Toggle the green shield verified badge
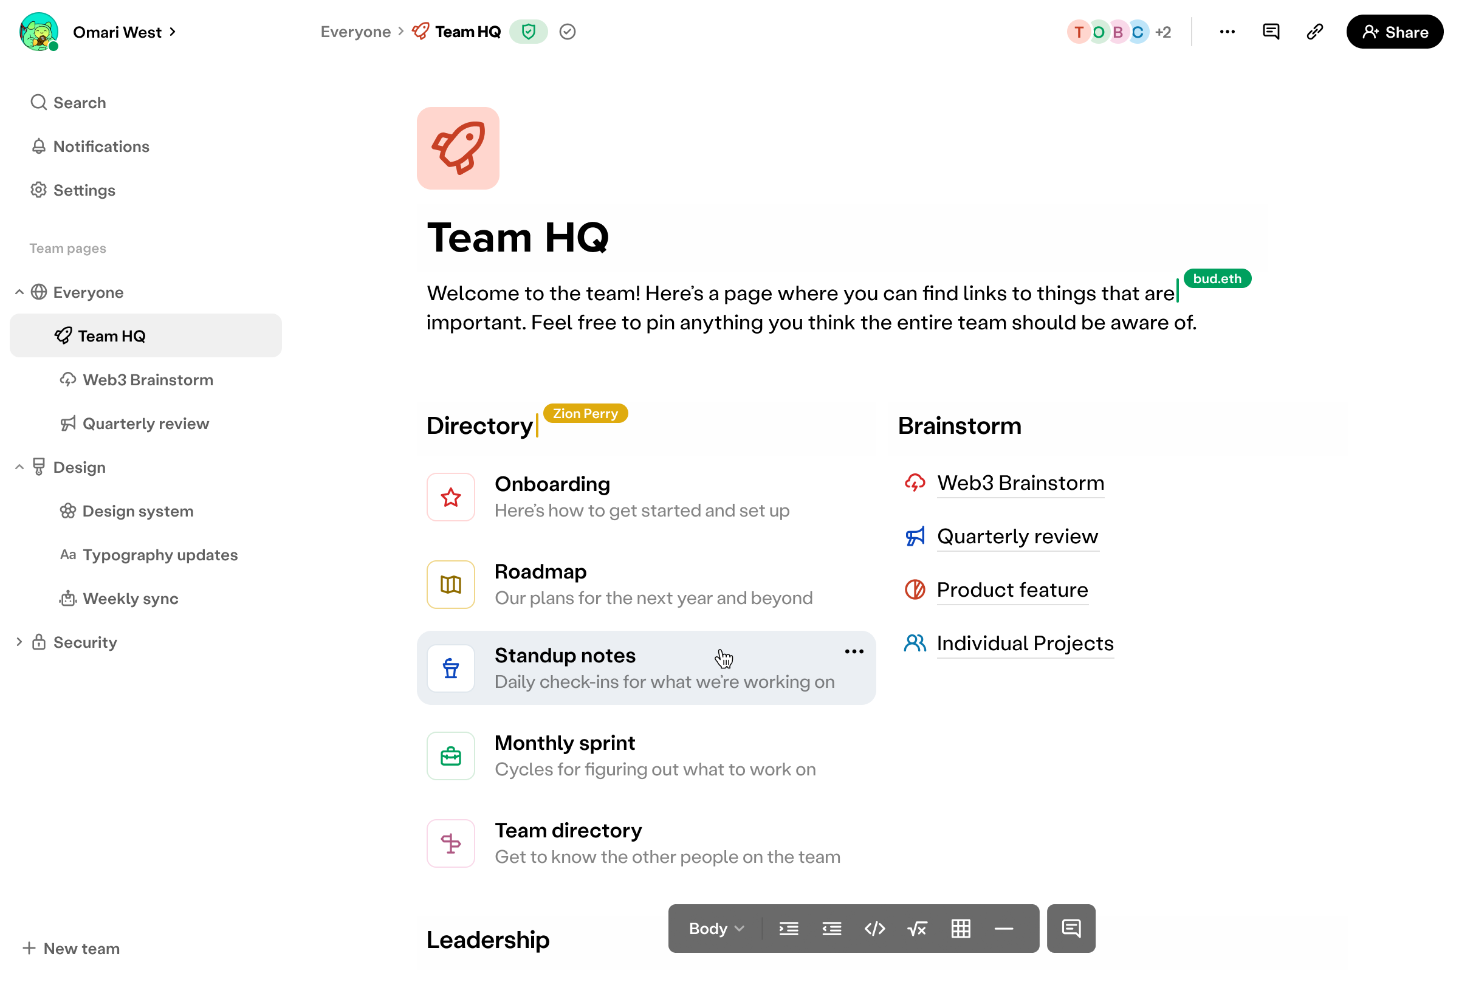1473x982 pixels. (x=528, y=32)
